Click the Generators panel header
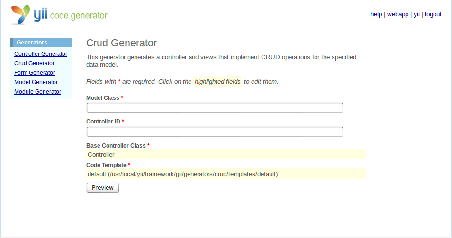 pos(41,43)
